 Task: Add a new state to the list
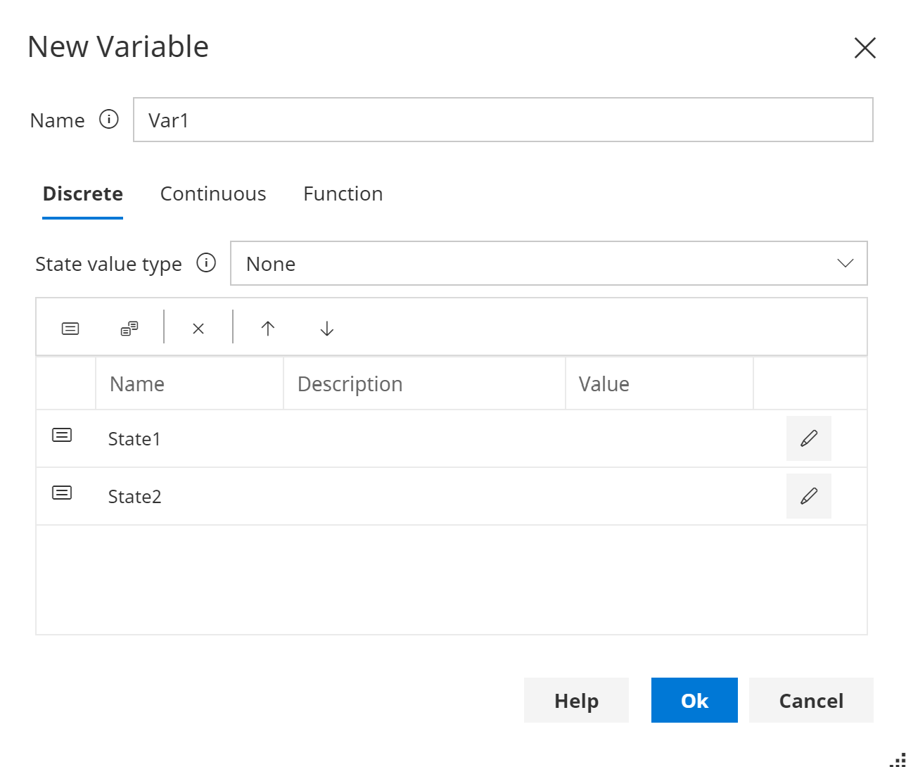tap(70, 327)
